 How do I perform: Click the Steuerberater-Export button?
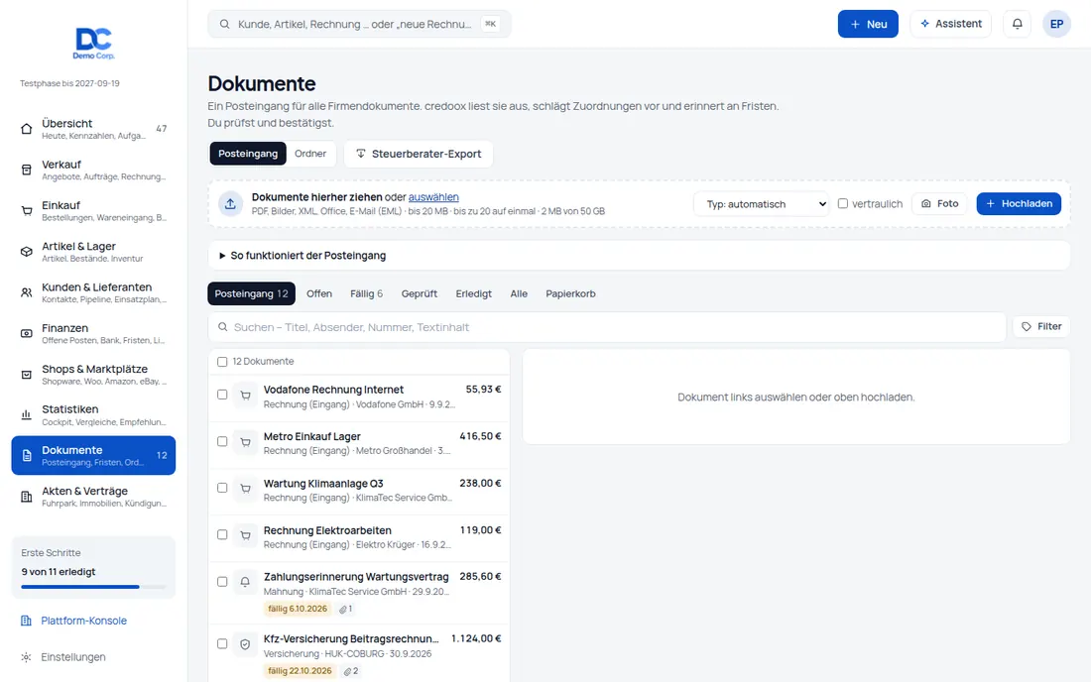(x=419, y=154)
